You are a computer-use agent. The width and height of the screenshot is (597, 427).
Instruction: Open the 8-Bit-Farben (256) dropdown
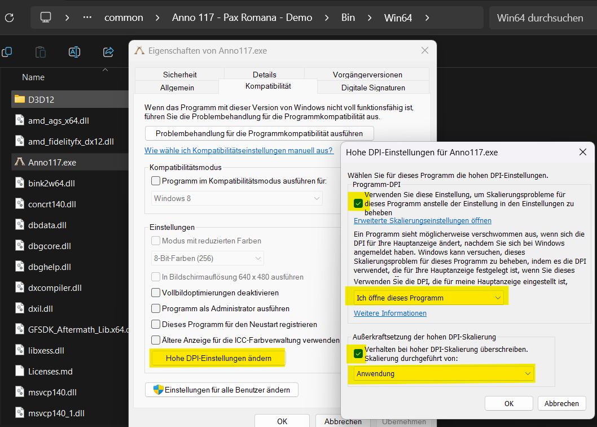click(x=207, y=258)
